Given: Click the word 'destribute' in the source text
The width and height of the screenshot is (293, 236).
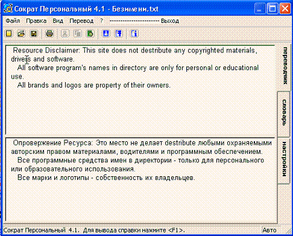Looking at the screenshot, I should click(x=156, y=50).
